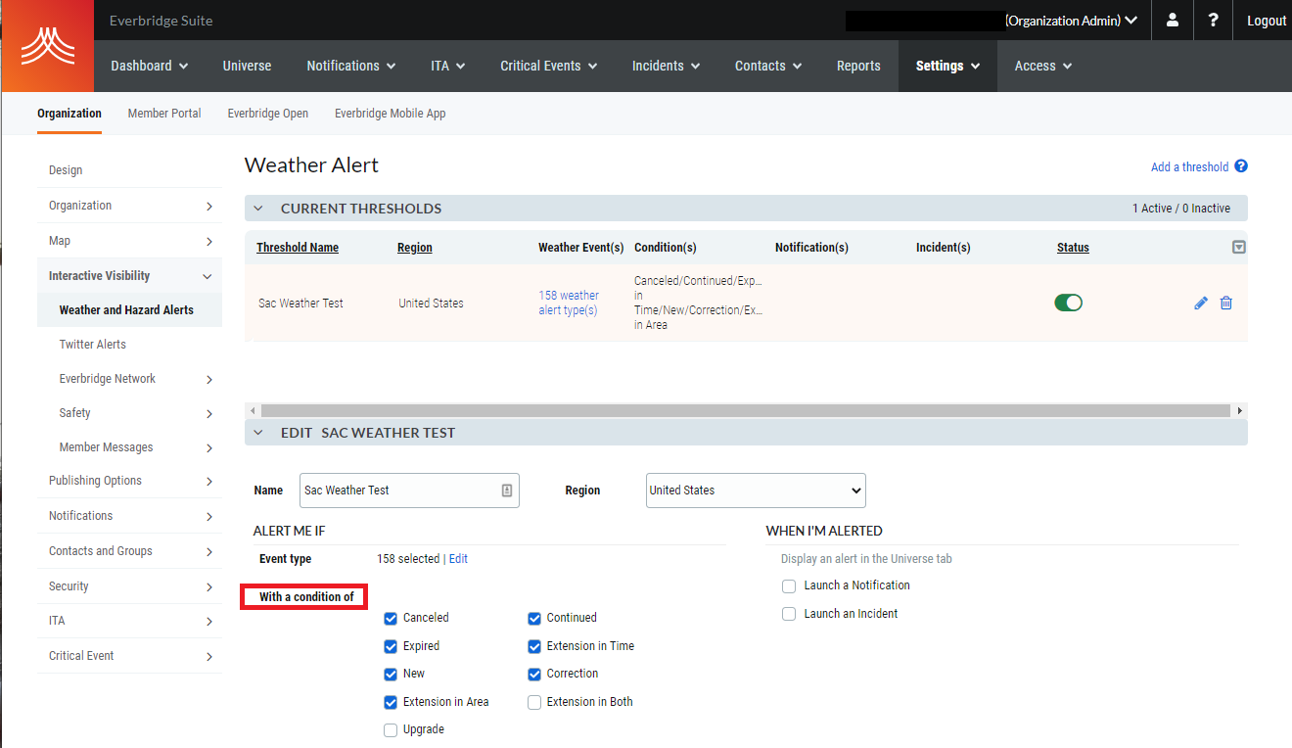Click the contact card icon in Name field
The width and height of the screenshot is (1292, 748).
click(x=507, y=491)
